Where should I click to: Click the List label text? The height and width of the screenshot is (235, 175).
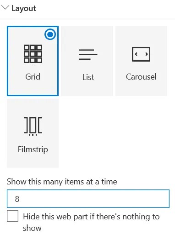coord(88,77)
